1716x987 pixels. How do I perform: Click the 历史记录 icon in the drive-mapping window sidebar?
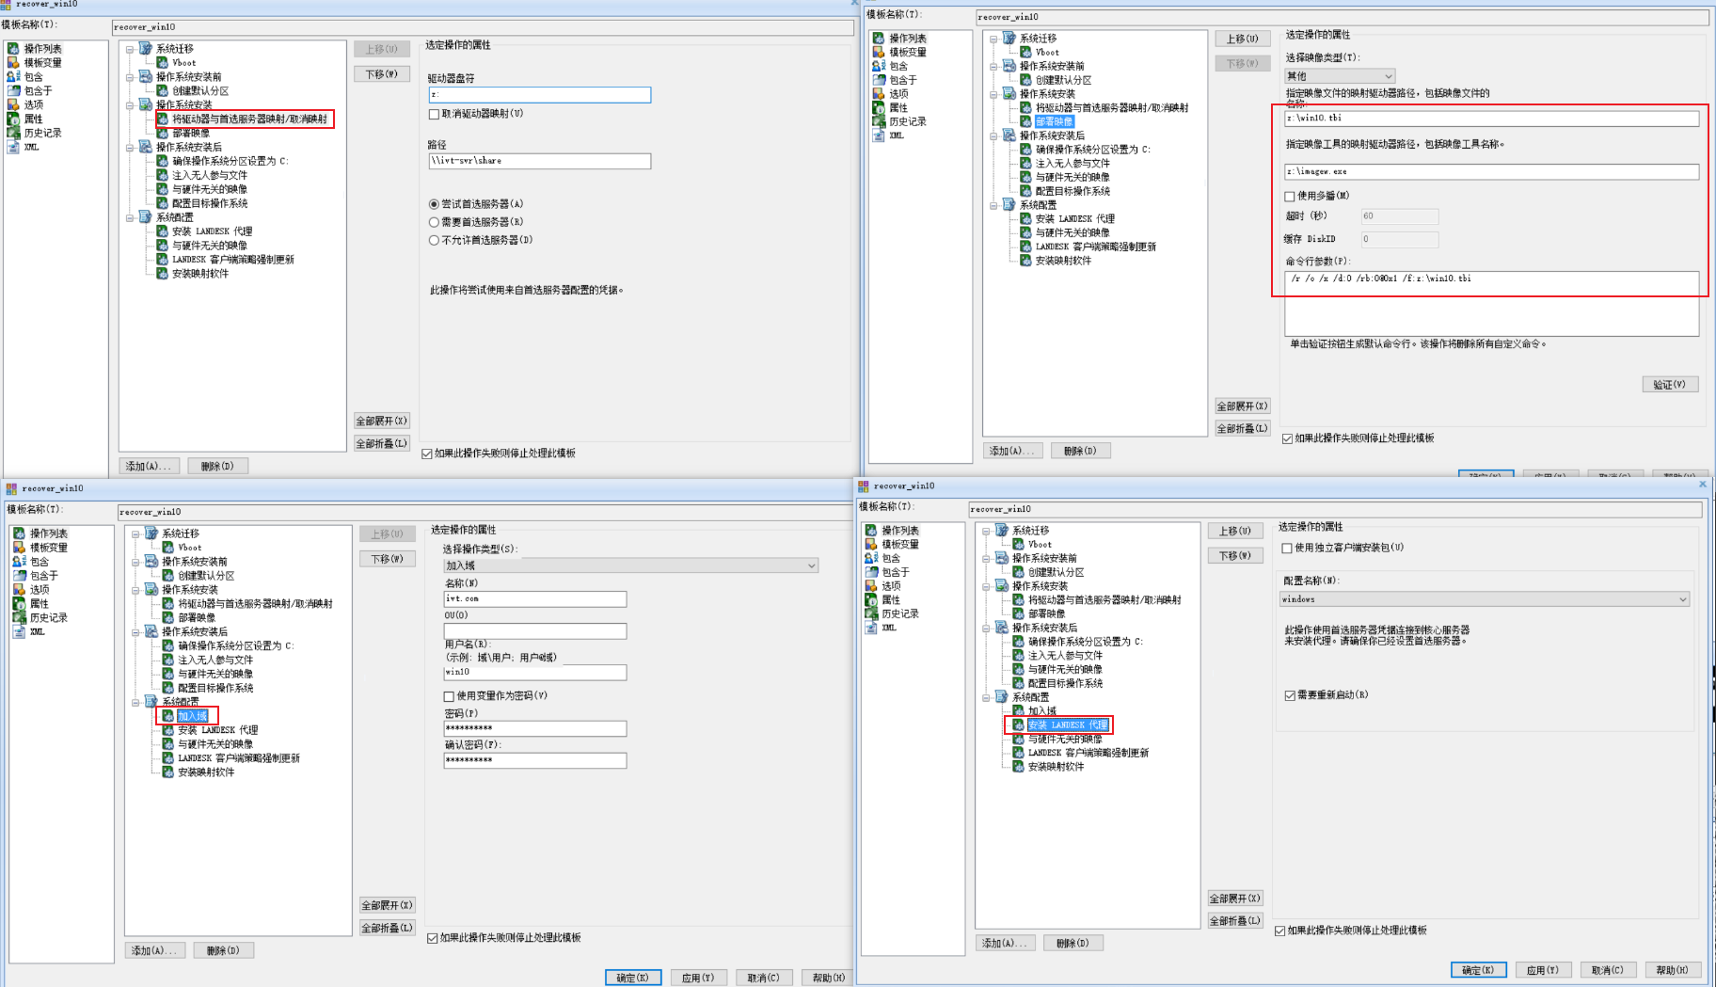click(13, 134)
